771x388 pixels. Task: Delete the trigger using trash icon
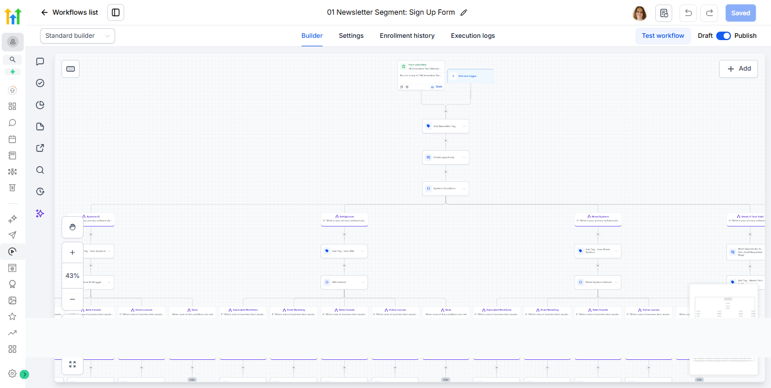tap(407, 87)
